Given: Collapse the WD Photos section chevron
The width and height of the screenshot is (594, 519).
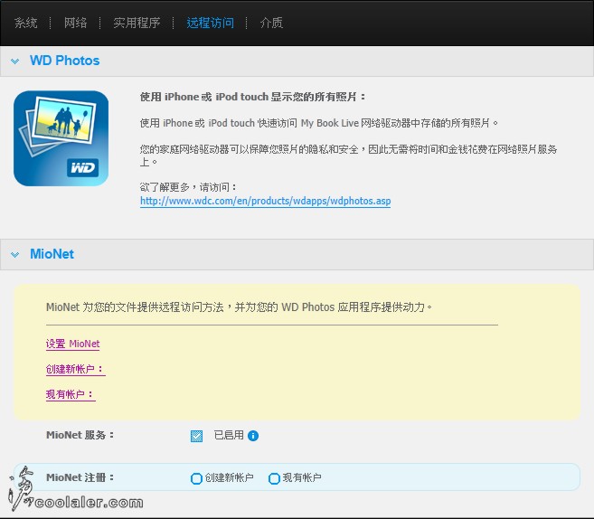Looking at the screenshot, I should pyautogui.click(x=15, y=61).
